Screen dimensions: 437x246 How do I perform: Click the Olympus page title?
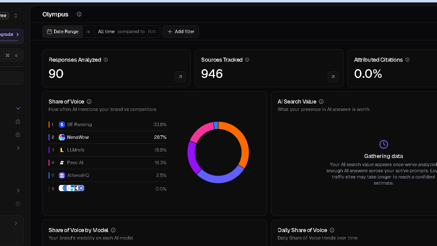point(55,14)
